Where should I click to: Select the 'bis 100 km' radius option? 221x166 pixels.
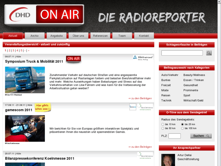(182, 128)
